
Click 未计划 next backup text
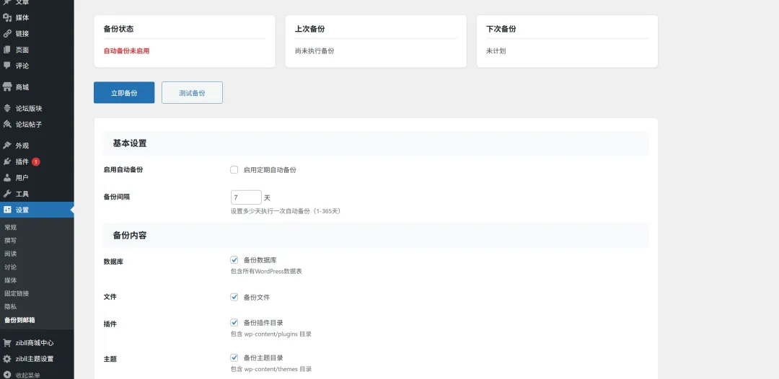[x=496, y=50]
